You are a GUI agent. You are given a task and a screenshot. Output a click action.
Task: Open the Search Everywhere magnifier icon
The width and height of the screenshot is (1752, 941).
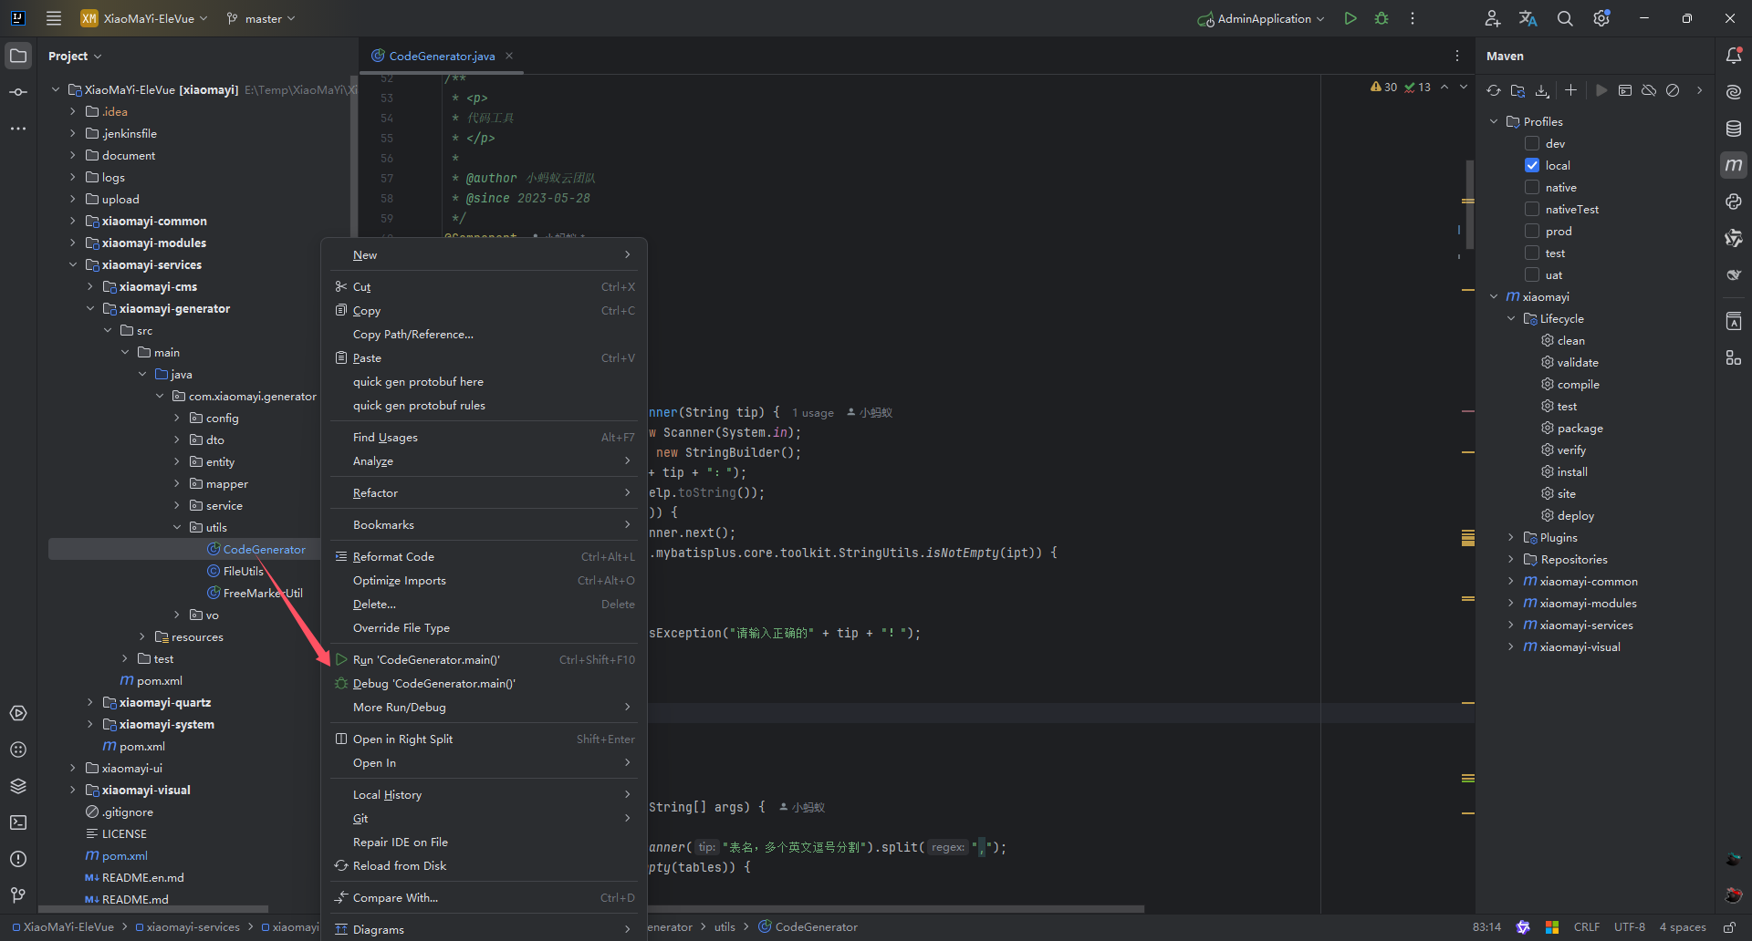point(1564,18)
